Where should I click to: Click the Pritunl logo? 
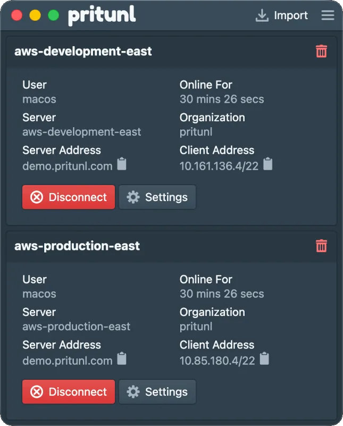(x=102, y=15)
